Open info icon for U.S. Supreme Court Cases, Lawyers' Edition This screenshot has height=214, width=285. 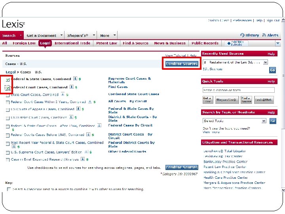[86, 151]
